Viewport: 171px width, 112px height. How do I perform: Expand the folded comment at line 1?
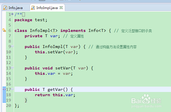click(x=12, y=14)
